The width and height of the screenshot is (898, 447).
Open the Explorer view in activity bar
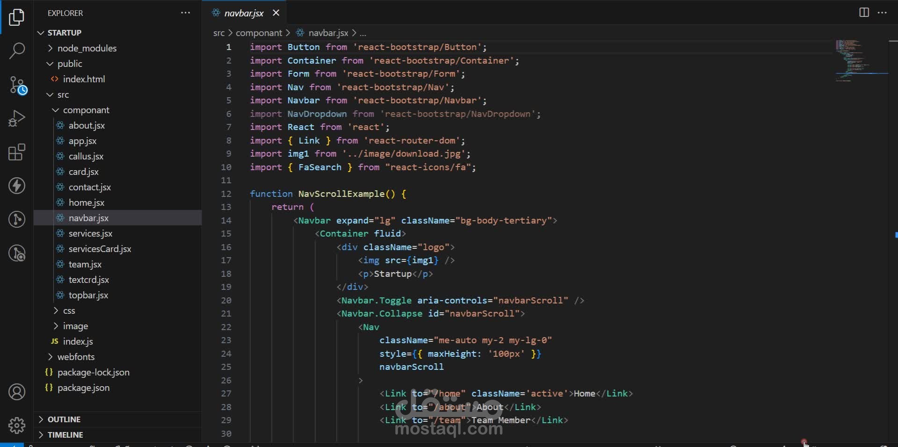17,17
